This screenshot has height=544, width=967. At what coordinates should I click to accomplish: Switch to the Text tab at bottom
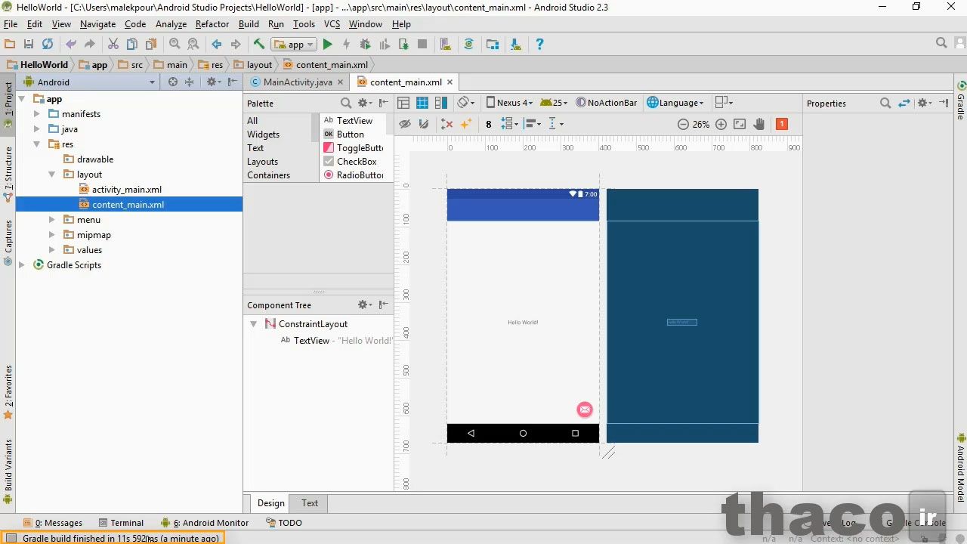coord(310,503)
